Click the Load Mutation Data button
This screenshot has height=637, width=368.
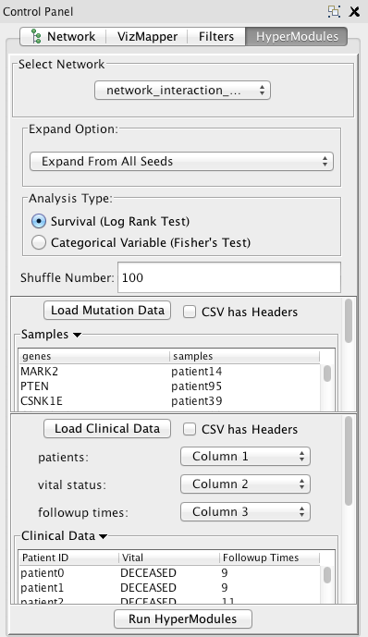(107, 311)
